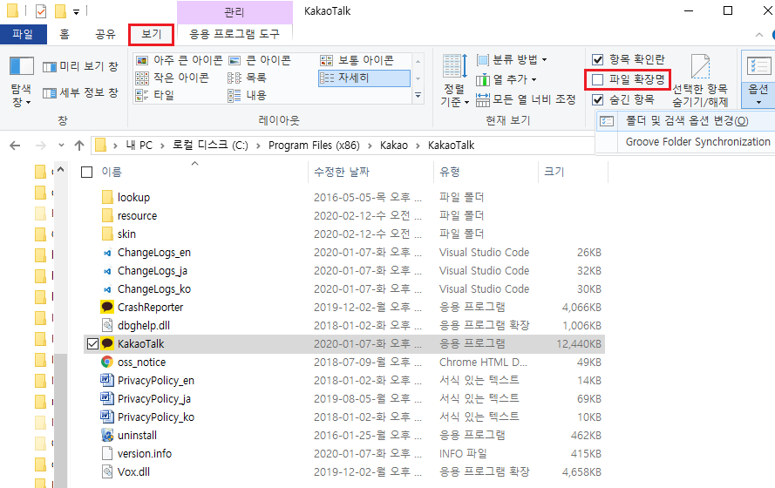Select the uninstall application icon

(x=107, y=435)
